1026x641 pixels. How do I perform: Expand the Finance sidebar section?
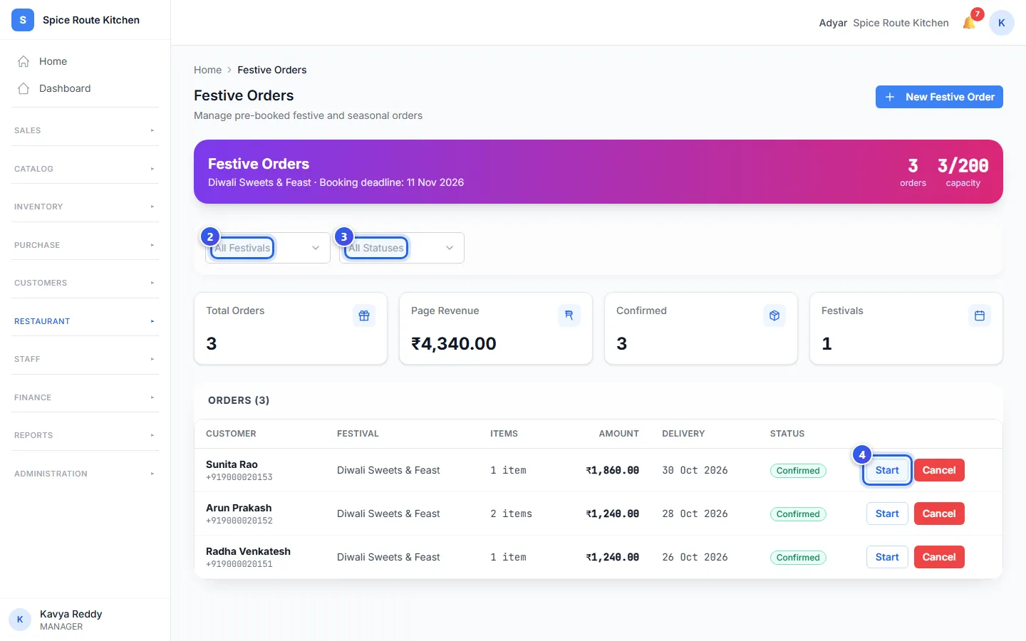pos(85,397)
